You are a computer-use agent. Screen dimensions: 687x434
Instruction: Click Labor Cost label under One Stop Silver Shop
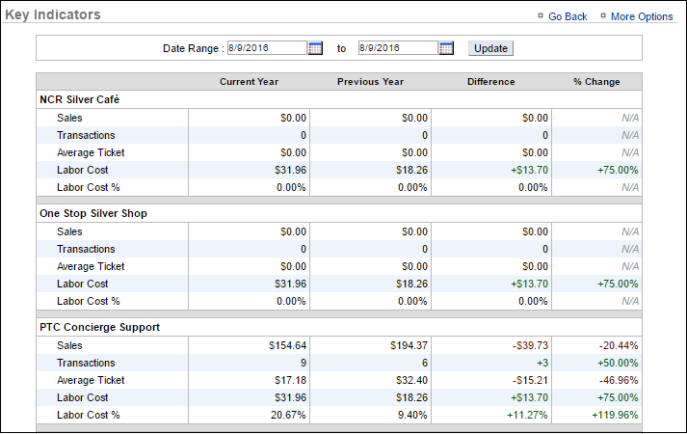tap(82, 285)
